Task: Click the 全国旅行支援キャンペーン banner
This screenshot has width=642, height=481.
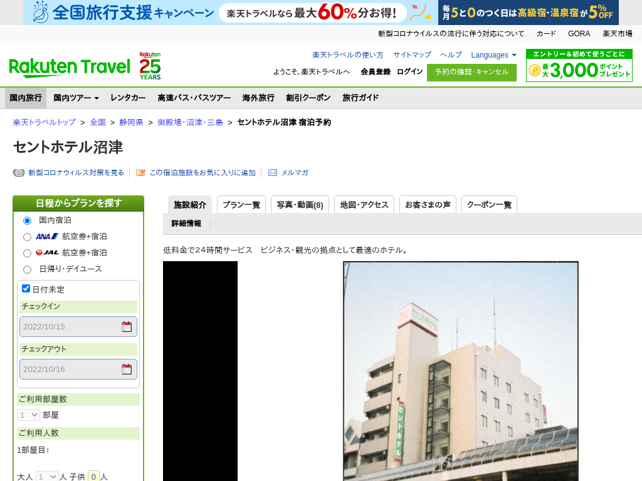Action: [x=231, y=13]
